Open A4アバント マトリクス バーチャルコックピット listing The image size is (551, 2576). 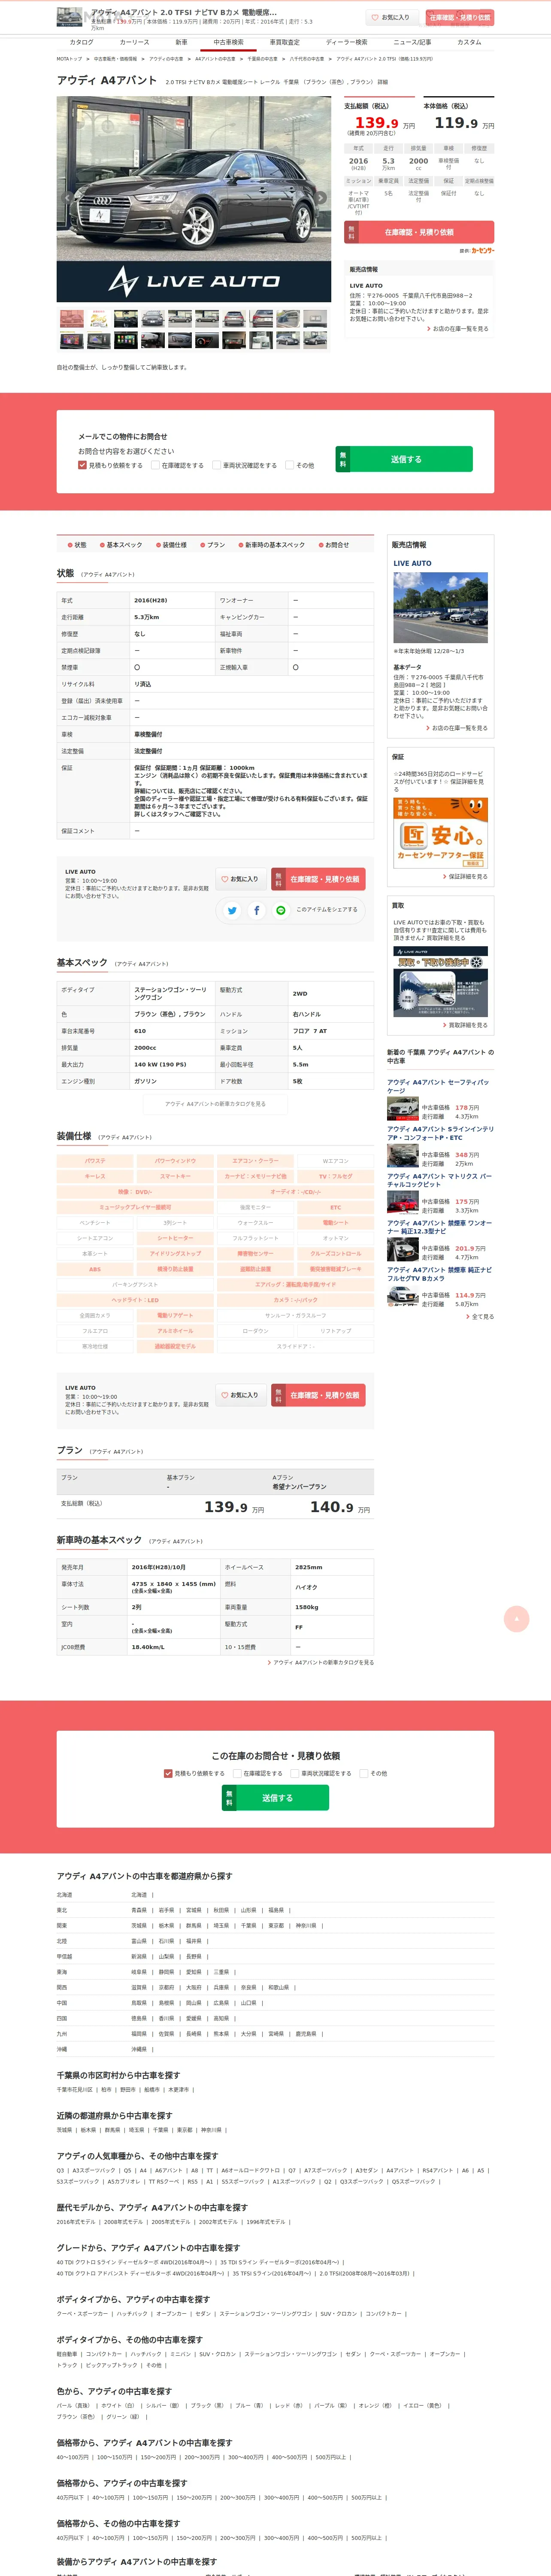click(x=439, y=1180)
